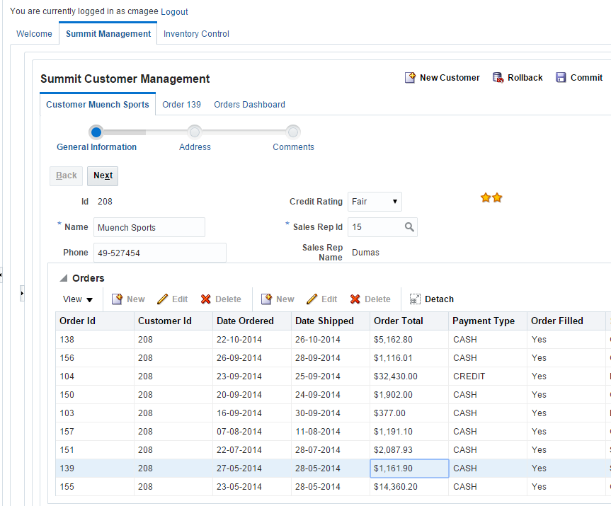This screenshot has width=611, height=506.
Task: Open the Order 139 tab
Action: click(x=181, y=105)
